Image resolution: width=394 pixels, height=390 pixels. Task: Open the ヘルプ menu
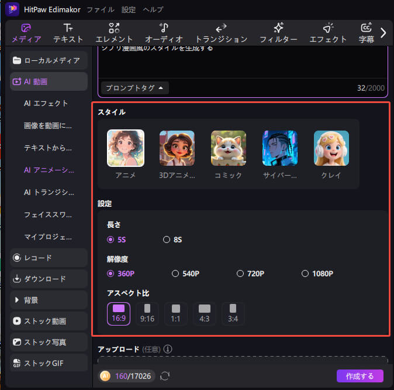pos(153,9)
